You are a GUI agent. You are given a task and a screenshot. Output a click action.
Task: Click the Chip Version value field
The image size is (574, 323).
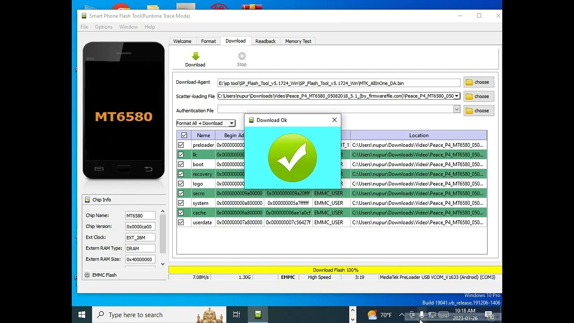point(140,227)
